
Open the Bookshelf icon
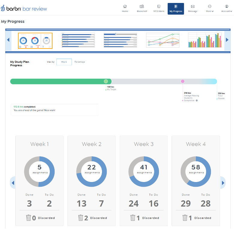point(142,7)
